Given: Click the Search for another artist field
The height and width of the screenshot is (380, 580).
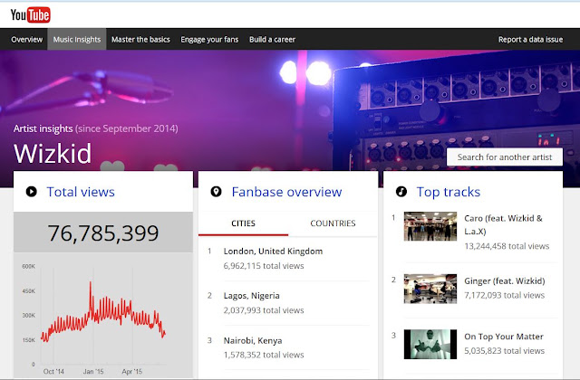Looking at the screenshot, I should pos(505,157).
